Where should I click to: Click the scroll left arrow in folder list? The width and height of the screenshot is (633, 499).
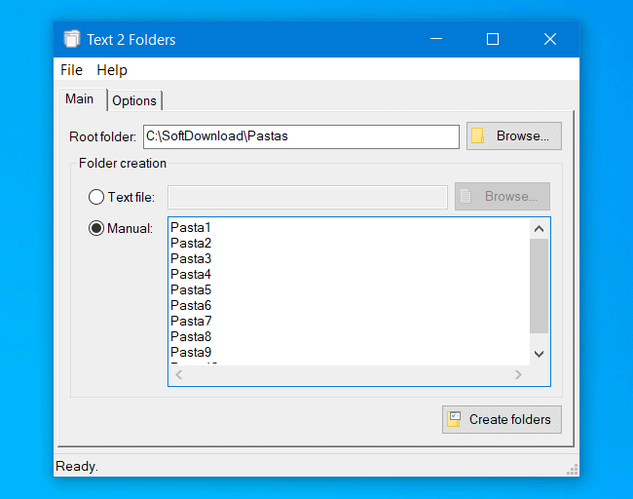coord(178,375)
